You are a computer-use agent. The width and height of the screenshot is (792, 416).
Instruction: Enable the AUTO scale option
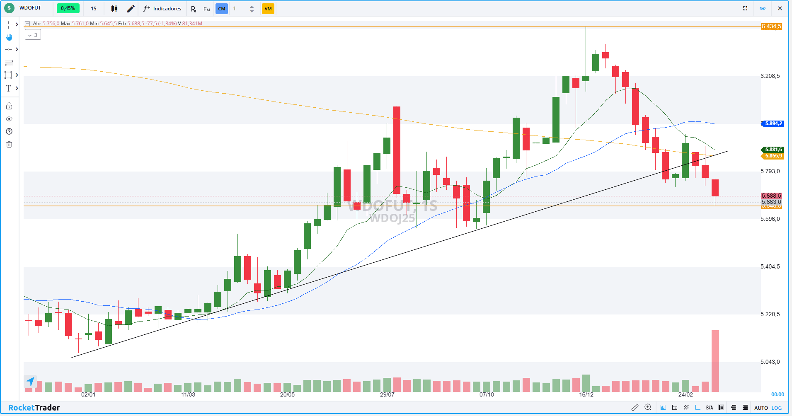[761, 408]
